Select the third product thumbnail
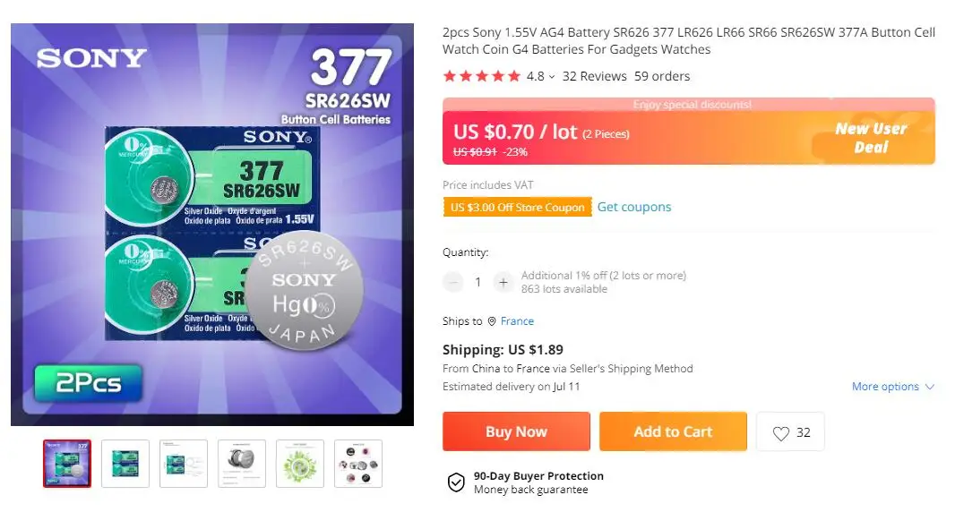955x512 pixels. [x=184, y=464]
